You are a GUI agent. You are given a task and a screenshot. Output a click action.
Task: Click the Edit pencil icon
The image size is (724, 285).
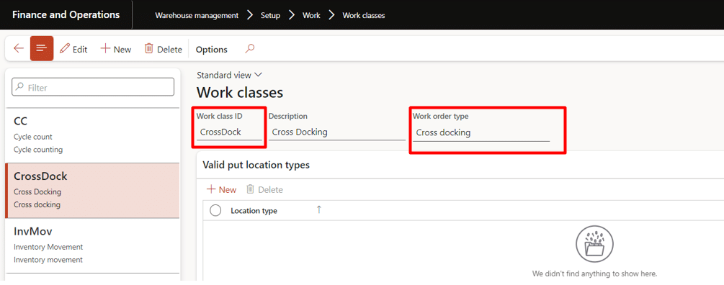tap(65, 48)
